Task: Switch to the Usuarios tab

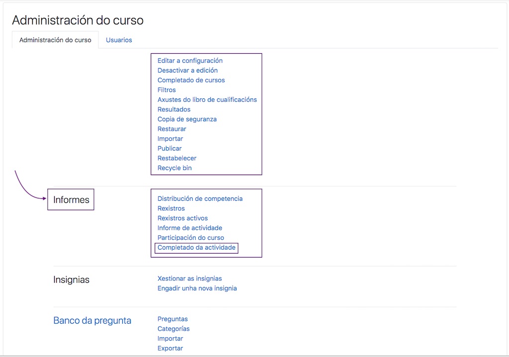Action: (119, 40)
